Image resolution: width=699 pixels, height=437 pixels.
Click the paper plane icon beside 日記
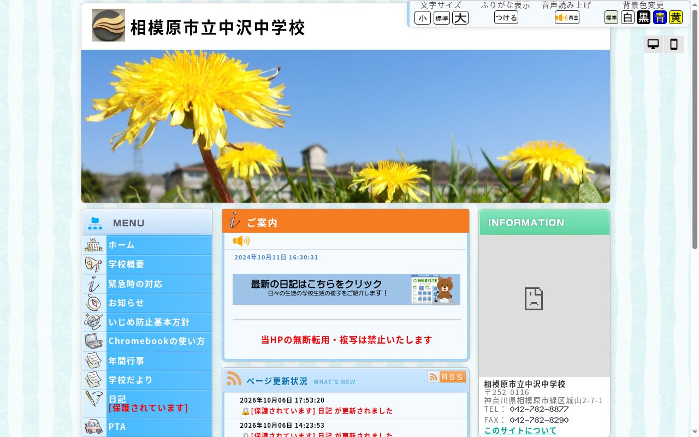tap(94, 399)
